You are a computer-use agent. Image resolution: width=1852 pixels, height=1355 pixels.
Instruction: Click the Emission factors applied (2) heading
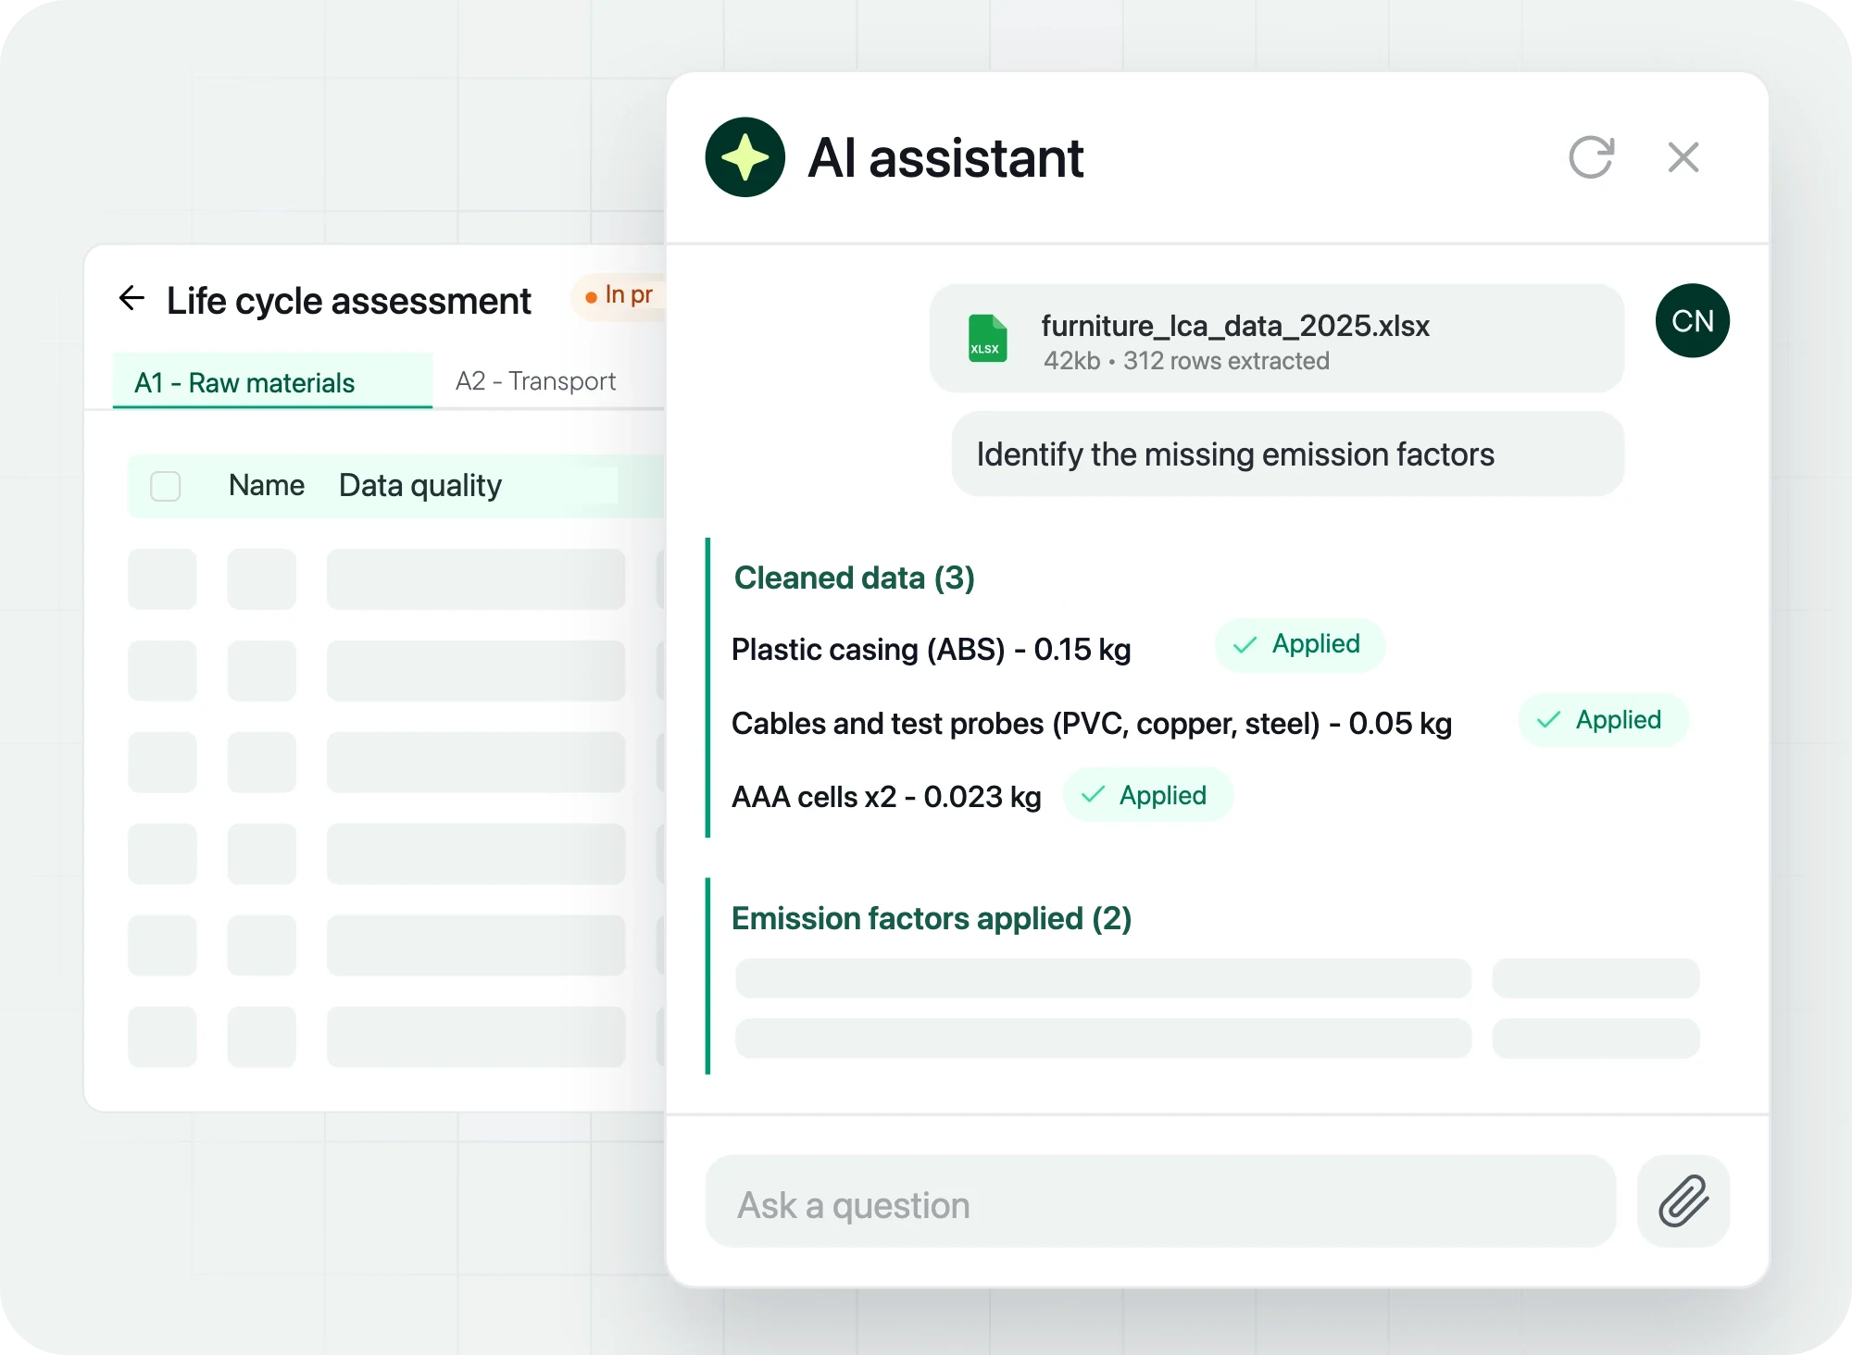[932, 919]
